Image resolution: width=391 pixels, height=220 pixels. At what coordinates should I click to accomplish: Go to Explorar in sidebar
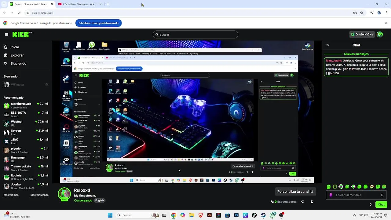14,55
